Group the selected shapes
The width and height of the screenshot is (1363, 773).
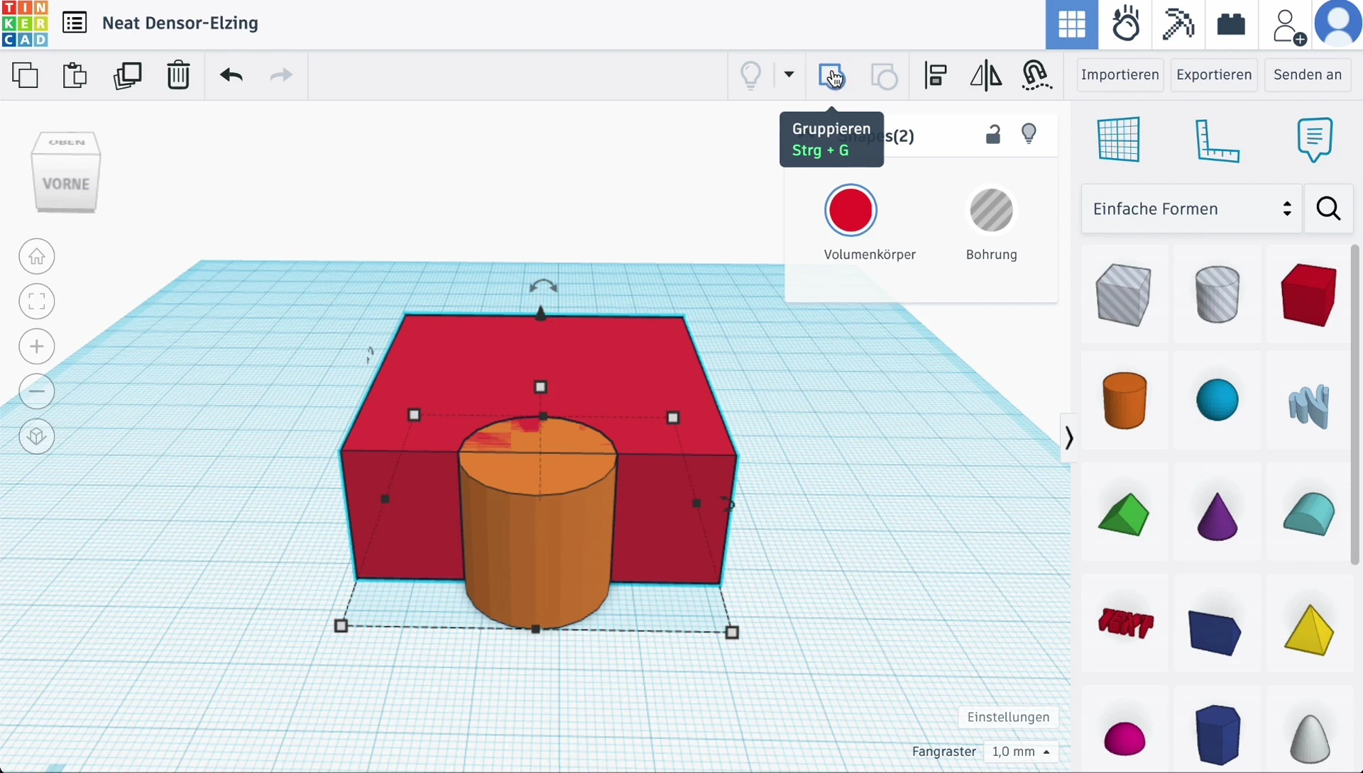point(831,75)
